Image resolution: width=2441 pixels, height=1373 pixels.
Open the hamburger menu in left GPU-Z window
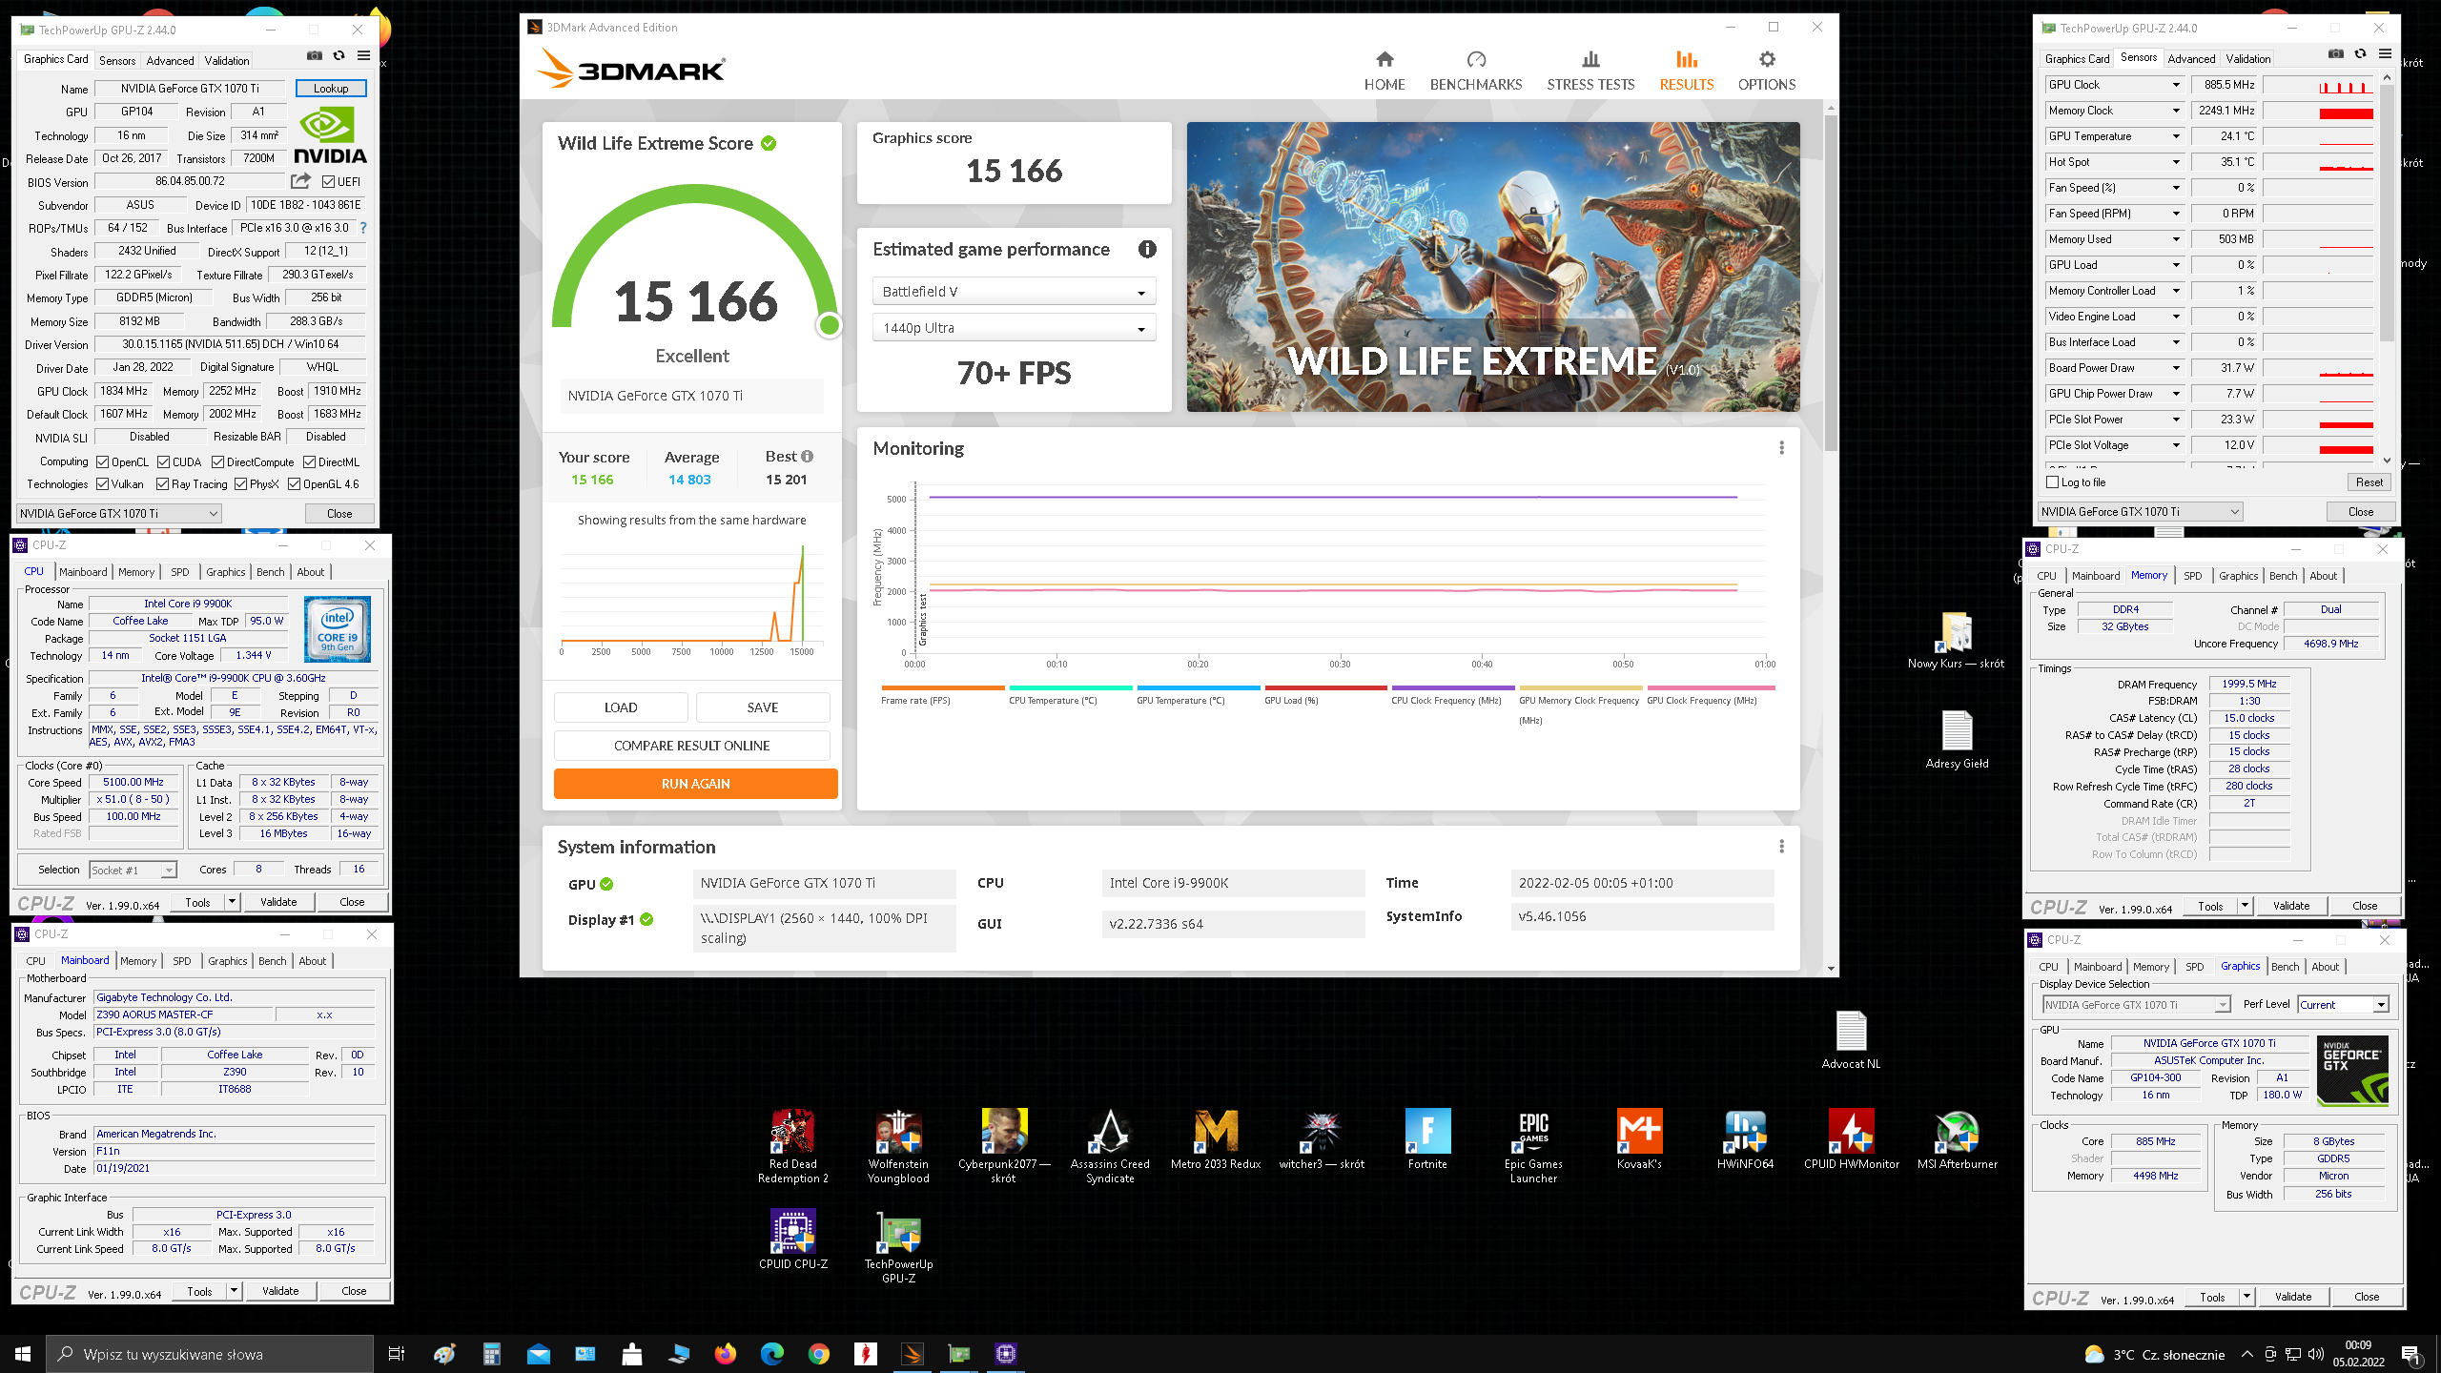coord(363,56)
